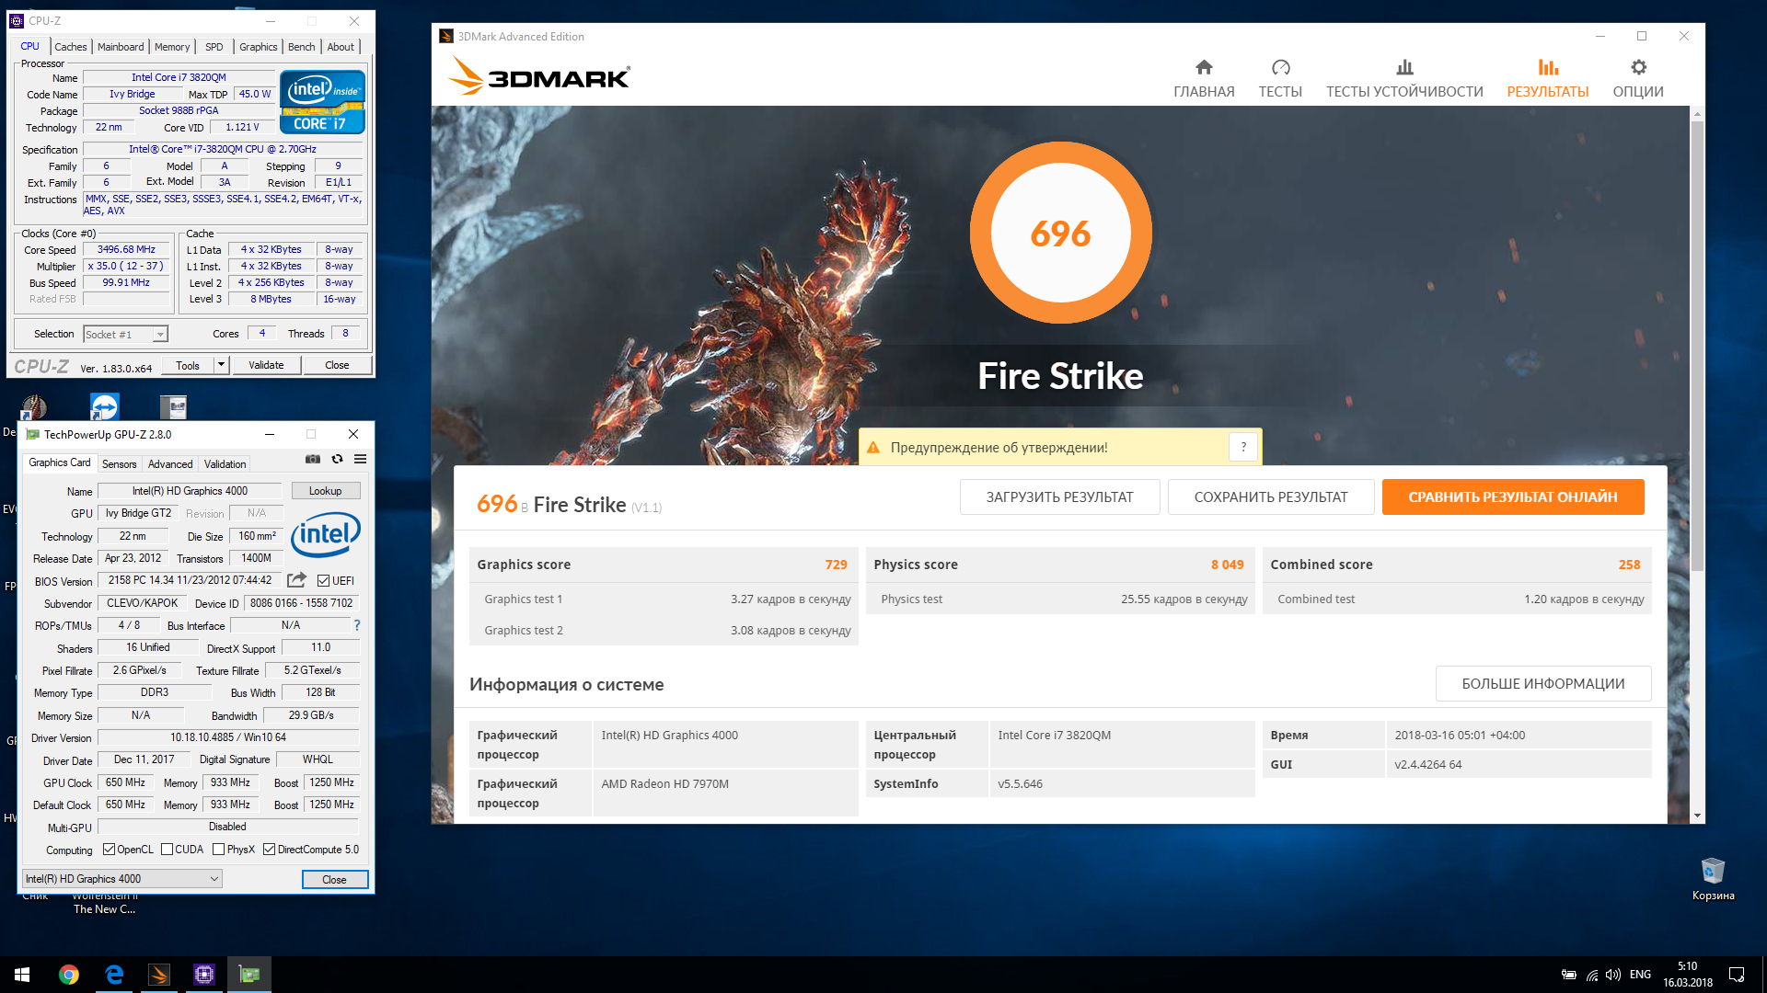Open the Graphics tab in CPU-Z
This screenshot has height=993, width=1767.
tap(259, 47)
